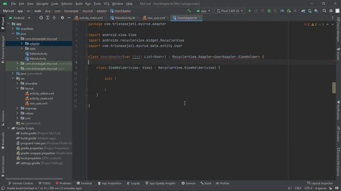Collapse the layout folder
341x191 pixels.
pyautogui.click(x=18, y=89)
